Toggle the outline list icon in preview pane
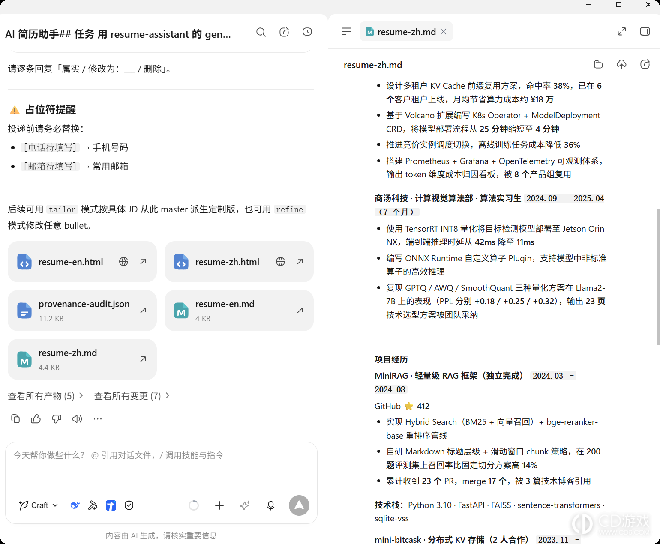The width and height of the screenshot is (660, 544). 346,32
